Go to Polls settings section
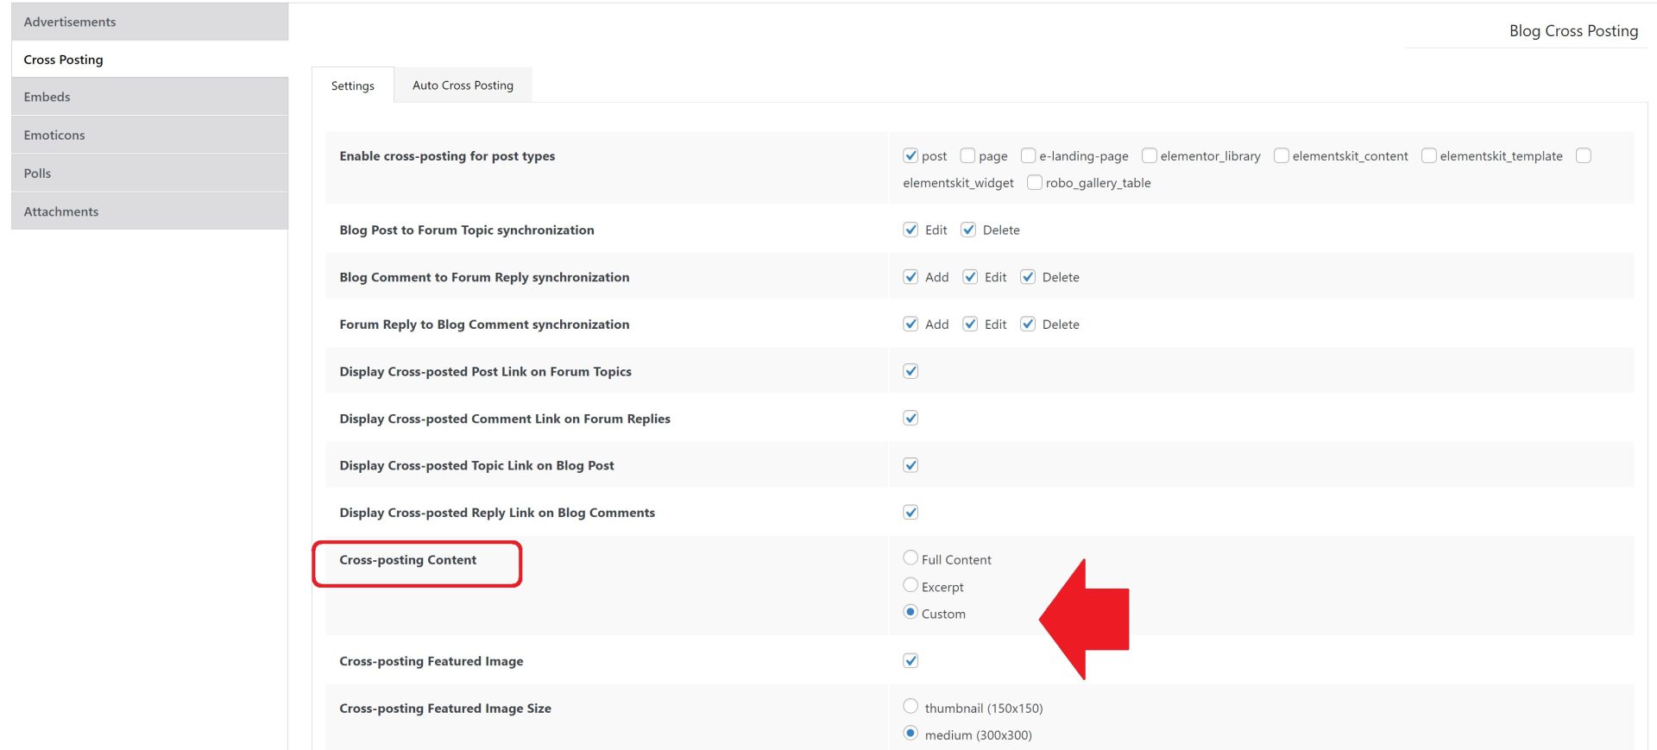1657x750 pixels. tap(37, 173)
